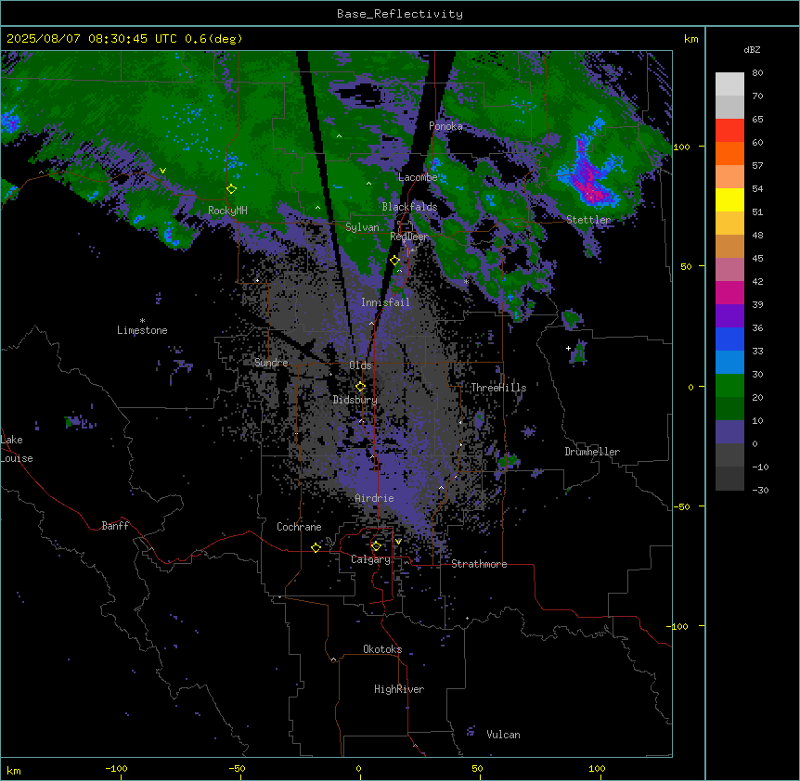Select the Stettler town label

click(x=588, y=220)
